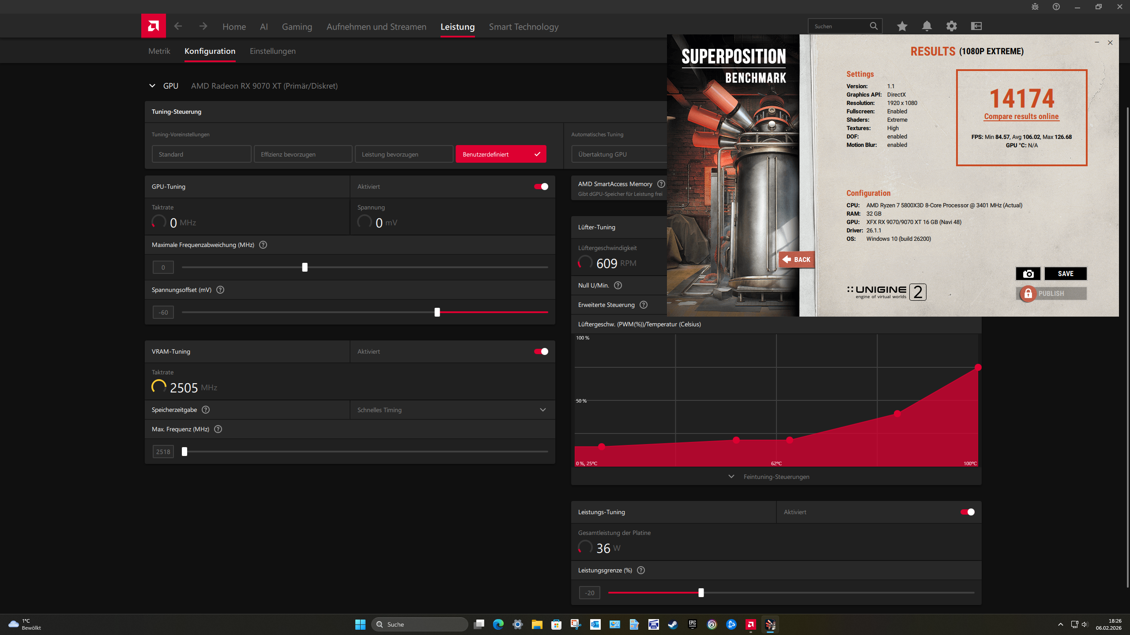Open settings gear icon in header
The height and width of the screenshot is (635, 1130).
[951, 26]
